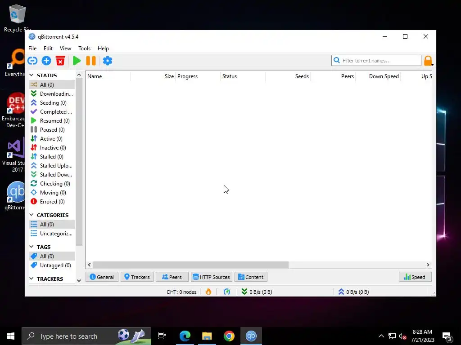The width and height of the screenshot is (461, 345).
Task: Open the View menu
Action: pos(65,49)
